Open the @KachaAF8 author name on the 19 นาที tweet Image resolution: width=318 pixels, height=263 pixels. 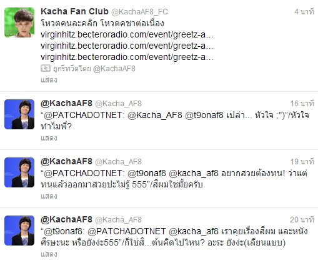66,161
